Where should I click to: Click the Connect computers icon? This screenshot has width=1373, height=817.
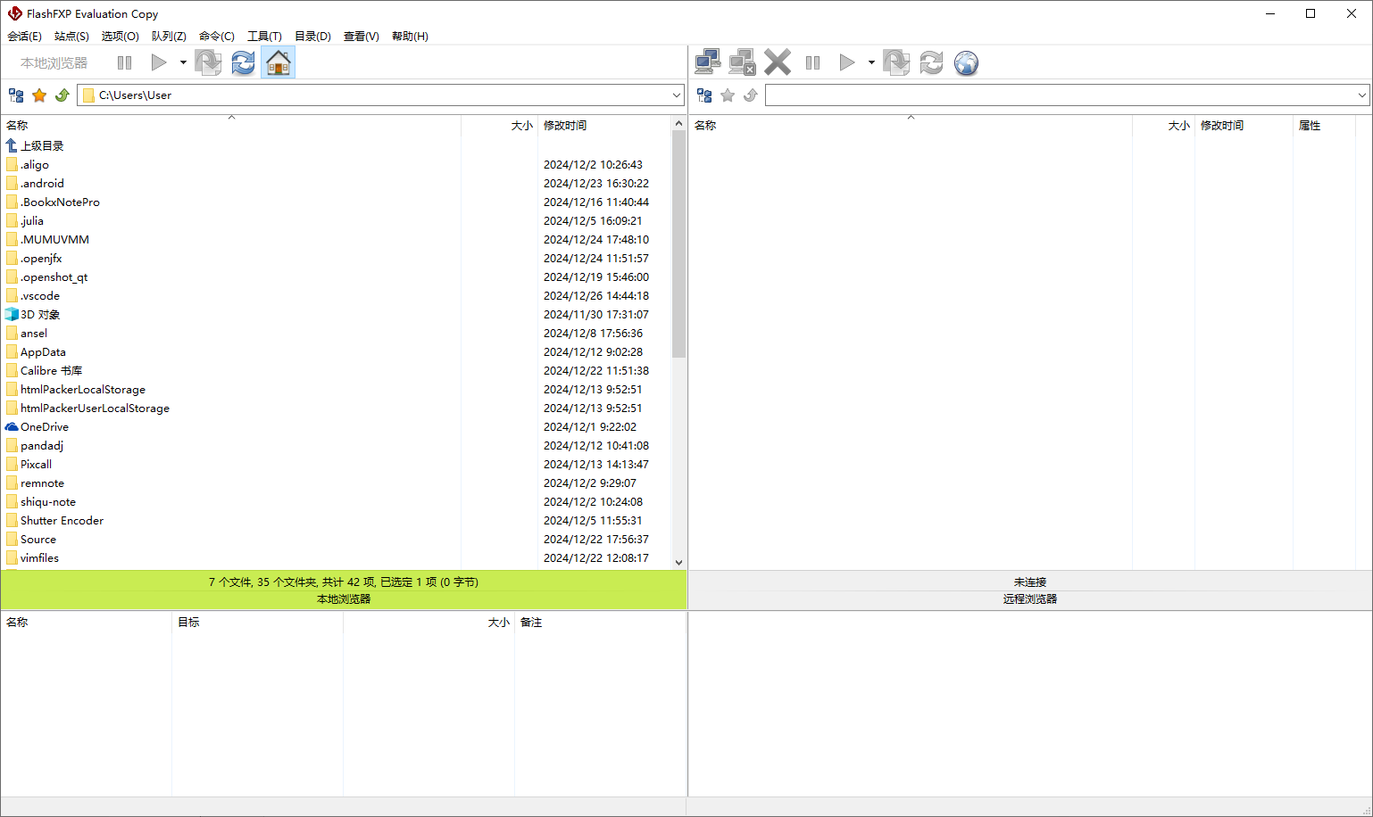[708, 62]
